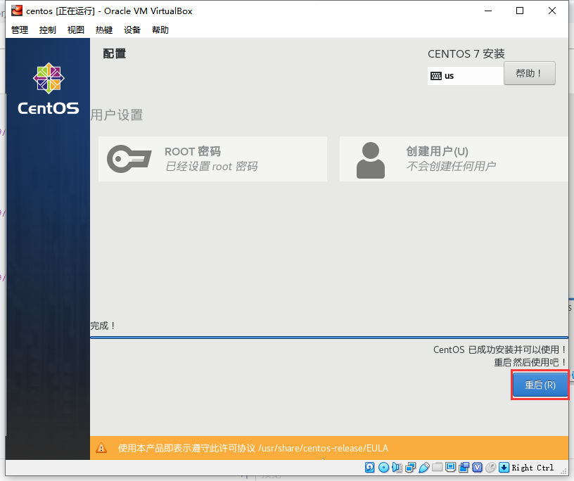The width and height of the screenshot is (574, 481).
Task: Click the EULA warning triangle icon
Action: coord(101,448)
